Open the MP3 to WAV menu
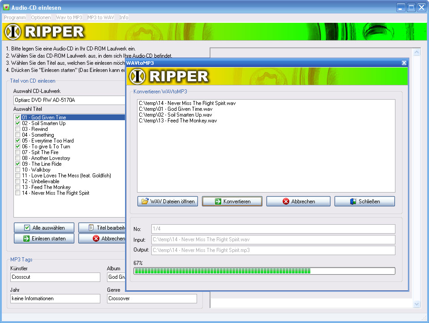 tap(101, 17)
